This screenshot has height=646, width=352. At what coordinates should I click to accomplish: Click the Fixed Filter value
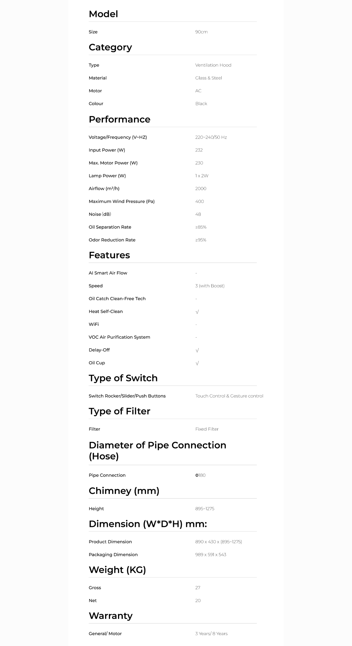pos(207,429)
